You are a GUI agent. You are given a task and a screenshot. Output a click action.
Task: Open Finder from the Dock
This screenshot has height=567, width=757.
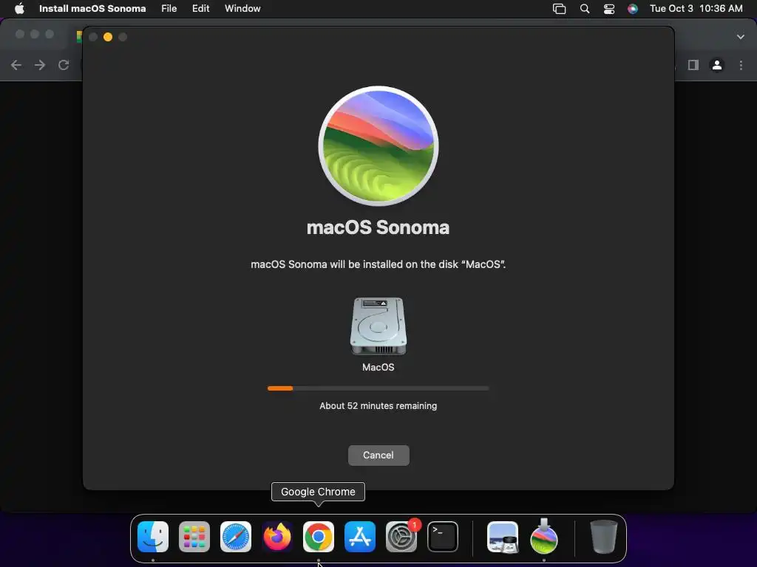(153, 537)
